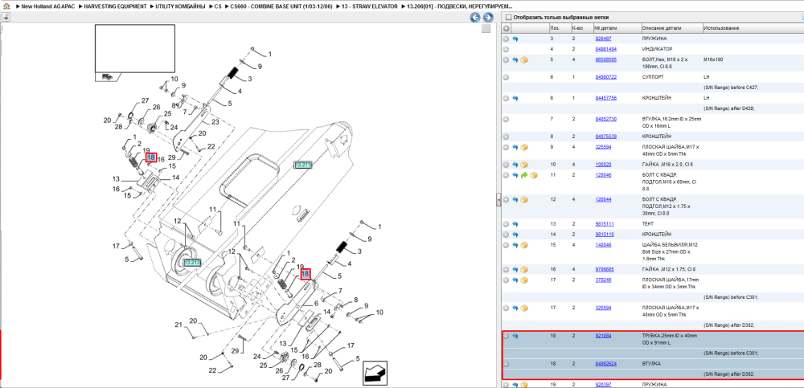Screen dimensions: 804x388
Task: Click the box icon for part 120046
Action: [x=533, y=175]
